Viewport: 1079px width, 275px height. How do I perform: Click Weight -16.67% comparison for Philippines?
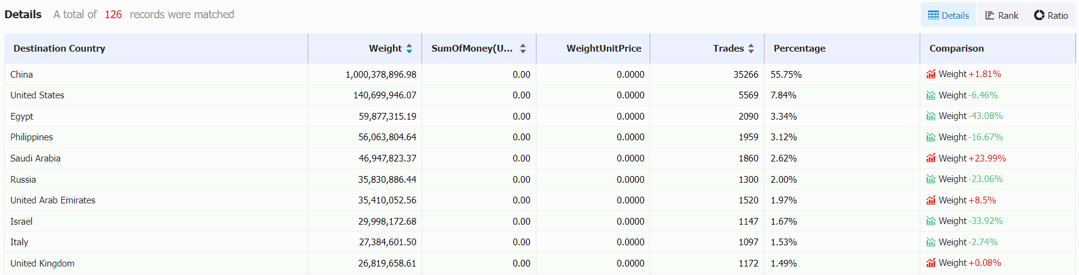point(970,137)
